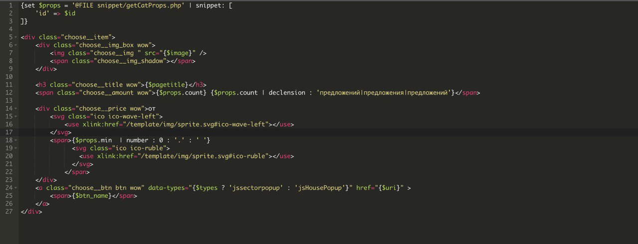The width and height of the screenshot is (638, 244).
Task: Click gutter line number 3
Action: pos(10,21)
